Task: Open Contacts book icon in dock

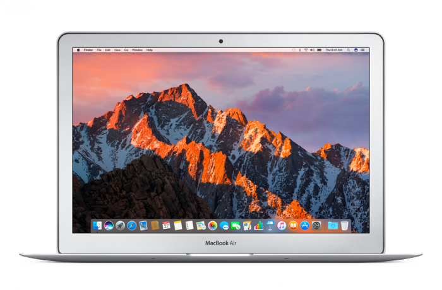Action: pyautogui.click(x=155, y=226)
